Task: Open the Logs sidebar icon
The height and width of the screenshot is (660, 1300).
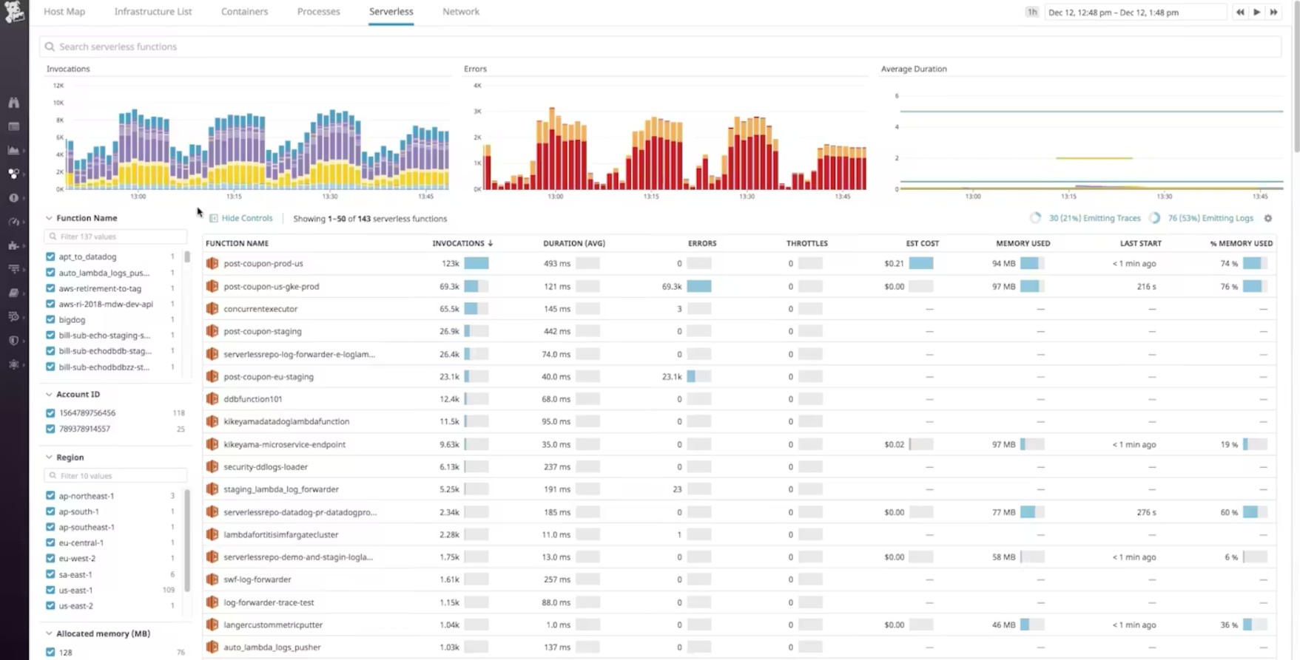Action: click(x=13, y=316)
